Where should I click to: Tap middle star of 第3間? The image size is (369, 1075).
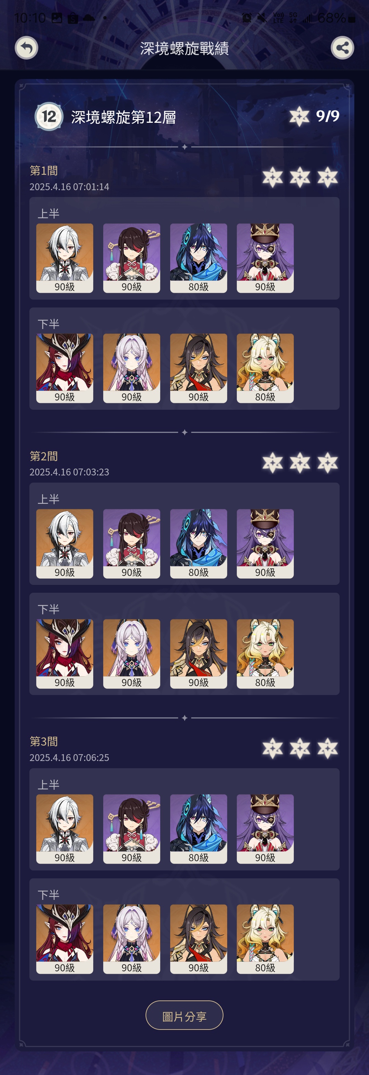coord(300,748)
